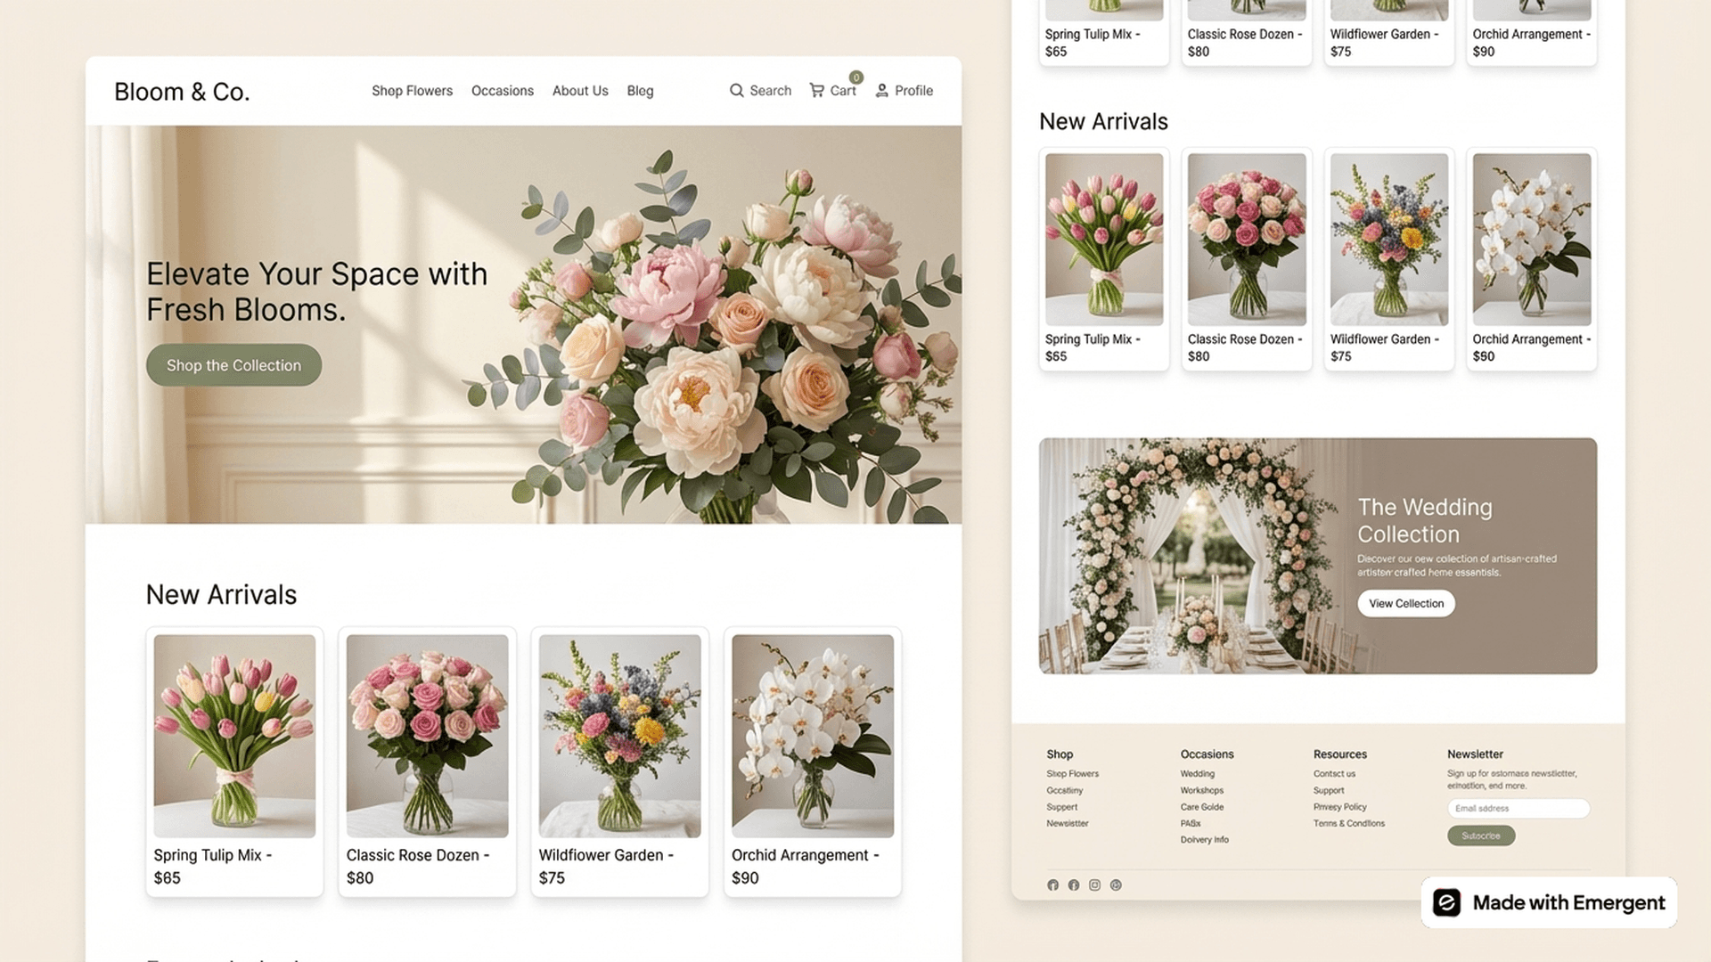
Task: Open the Contact us link
Action: tap(1334, 773)
